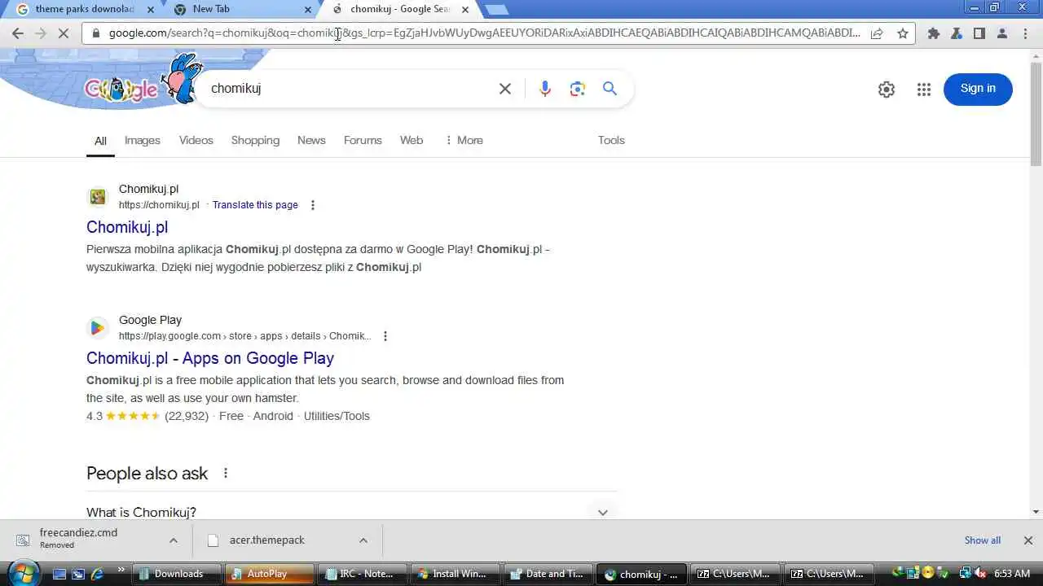Open acer.themepack download options arrow
Viewport: 1043px width, 586px height.
363,540
